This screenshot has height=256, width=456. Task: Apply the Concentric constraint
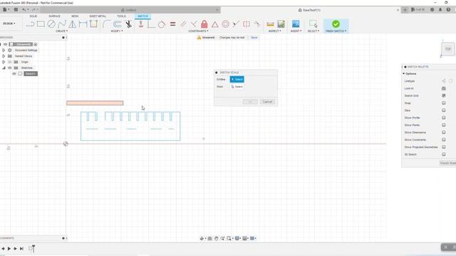[225, 24]
